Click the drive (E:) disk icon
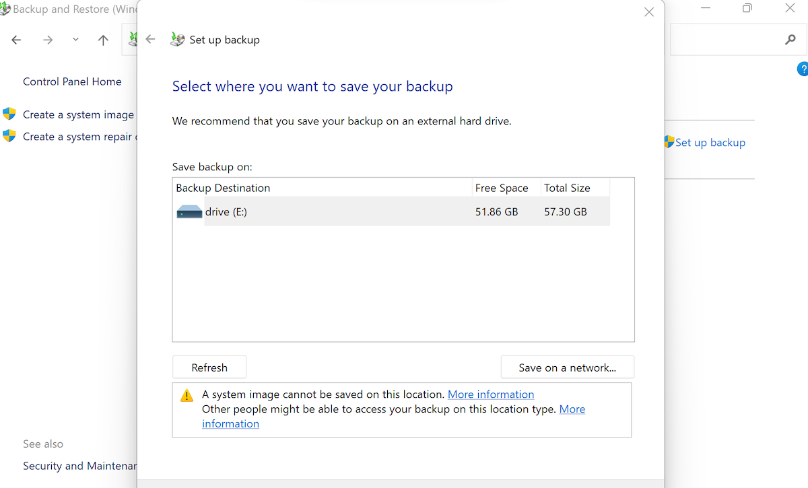The image size is (808, 488). (x=189, y=212)
